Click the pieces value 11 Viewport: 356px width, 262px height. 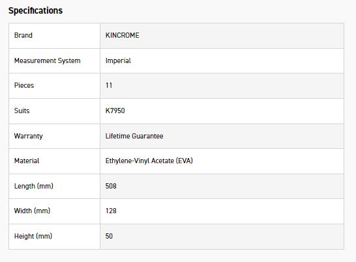pyautogui.click(x=109, y=85)
